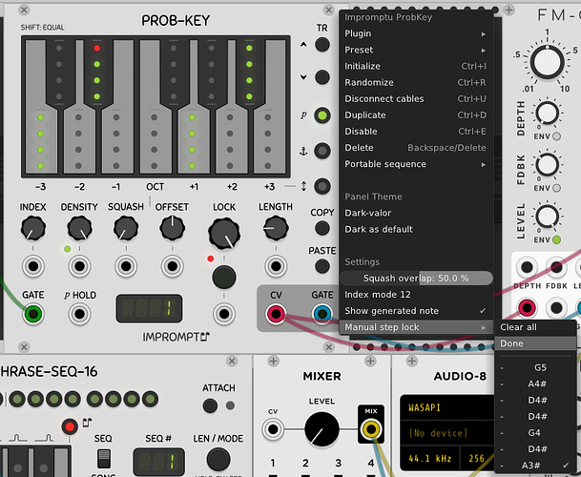The width and height of the screenshot is (581, 477).
Task: Click the Prob-Key step number display
Action: (150, 308)
